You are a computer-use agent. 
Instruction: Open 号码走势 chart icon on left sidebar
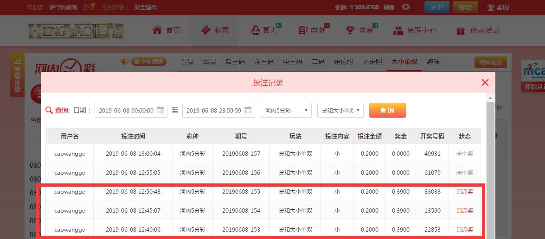[18, 61]
